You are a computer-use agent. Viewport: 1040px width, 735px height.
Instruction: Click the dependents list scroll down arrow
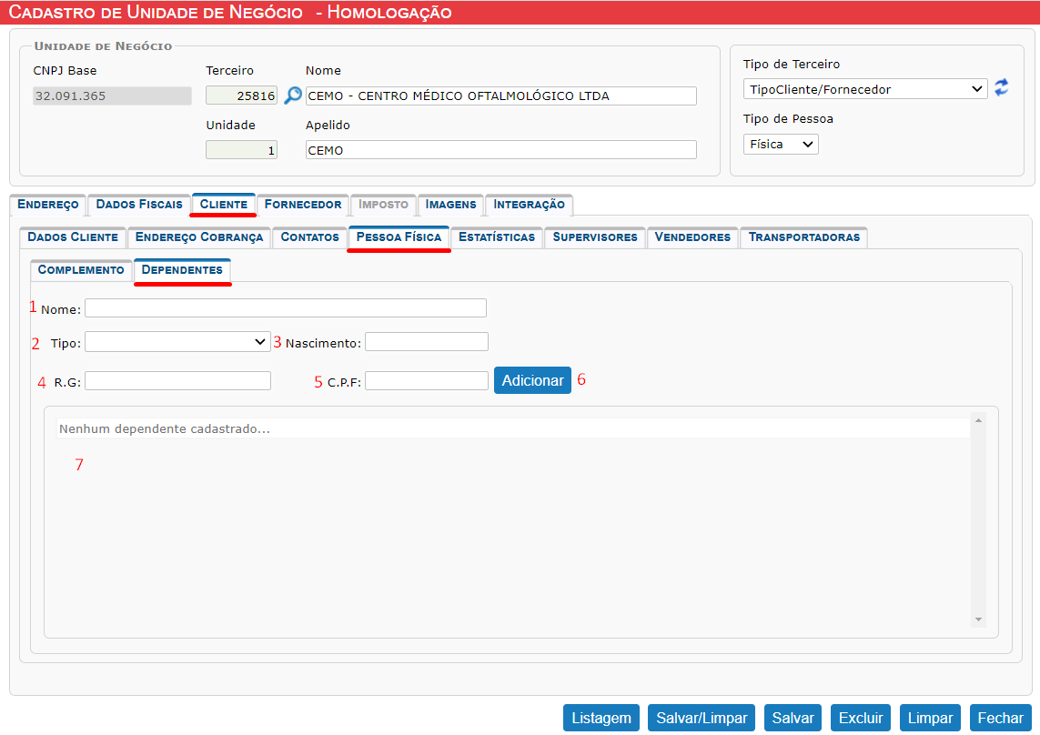tap(978, 619)
